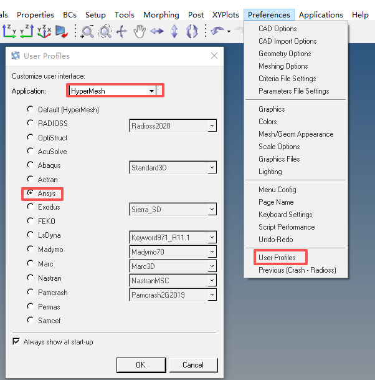Confirm with the OK button
The width and height of the screenshot is (375, 380).
[141, 365]
